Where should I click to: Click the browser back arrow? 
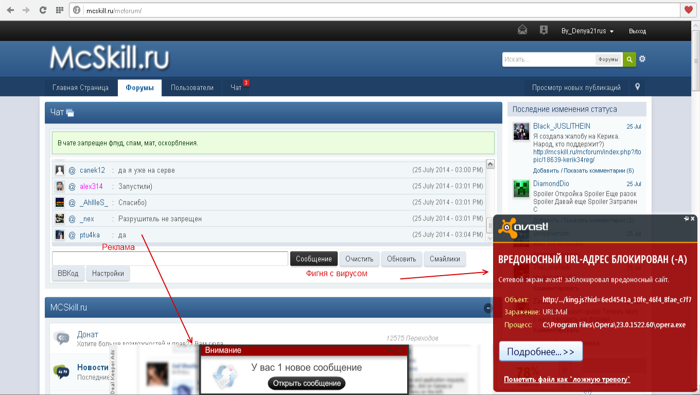click(10, 10)
